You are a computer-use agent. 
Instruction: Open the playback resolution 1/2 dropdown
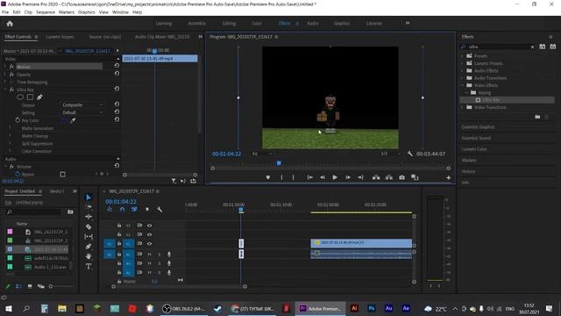(390, 154)
